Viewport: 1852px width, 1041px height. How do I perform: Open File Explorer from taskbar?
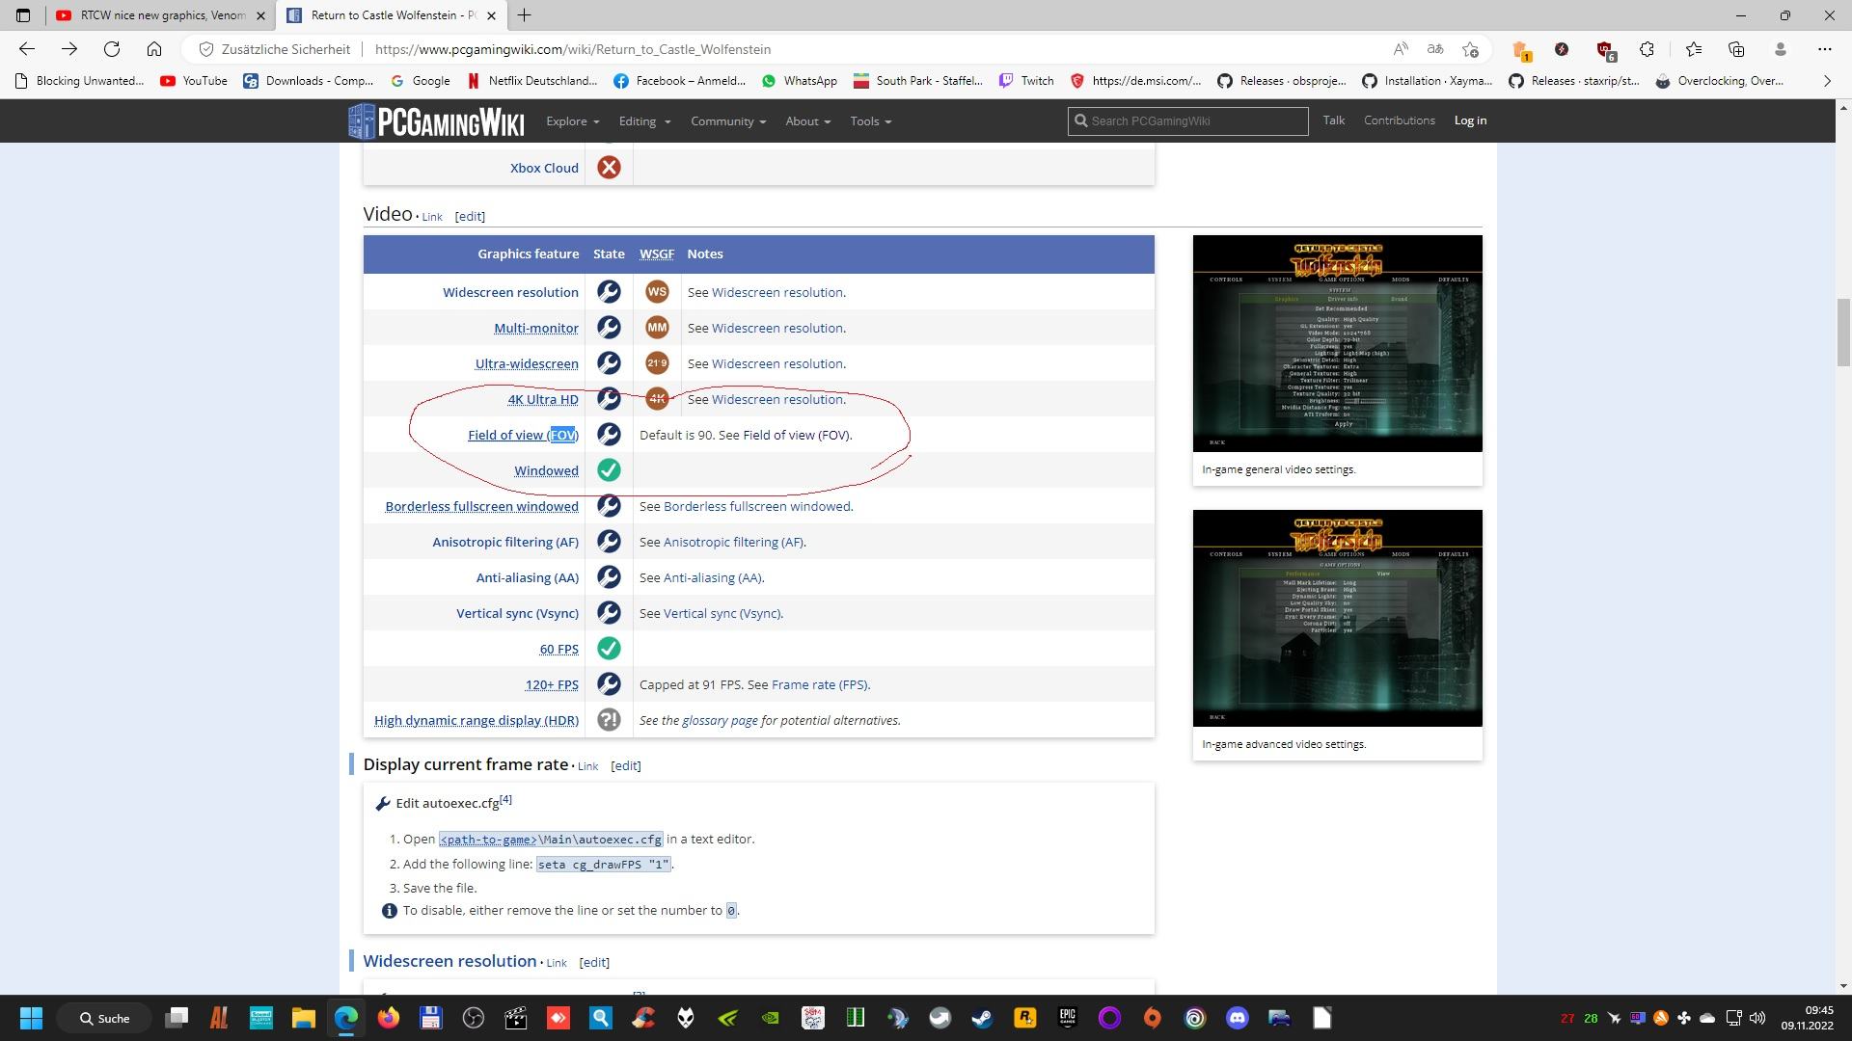click(x=304, y=1018)
